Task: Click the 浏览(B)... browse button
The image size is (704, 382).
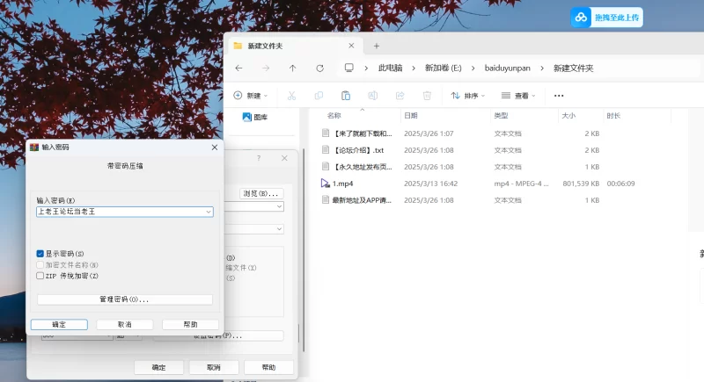Action: point(261,193)
